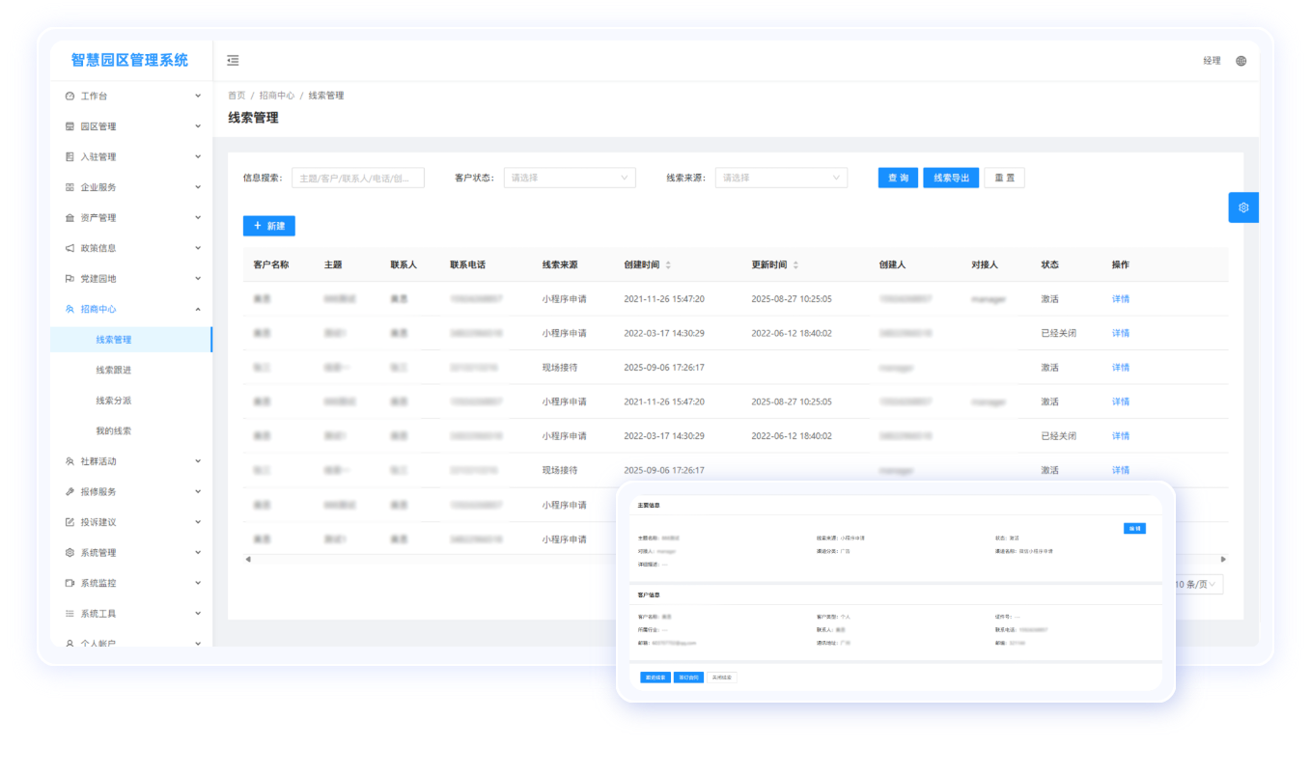This screenshot has width=1311, height=774.
Task: Click the 工作台 dashboard icon
Action: [70, 97]
